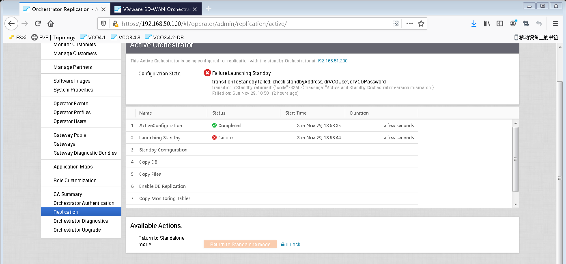Toggle the browser sidebar view

coord(500,23)
